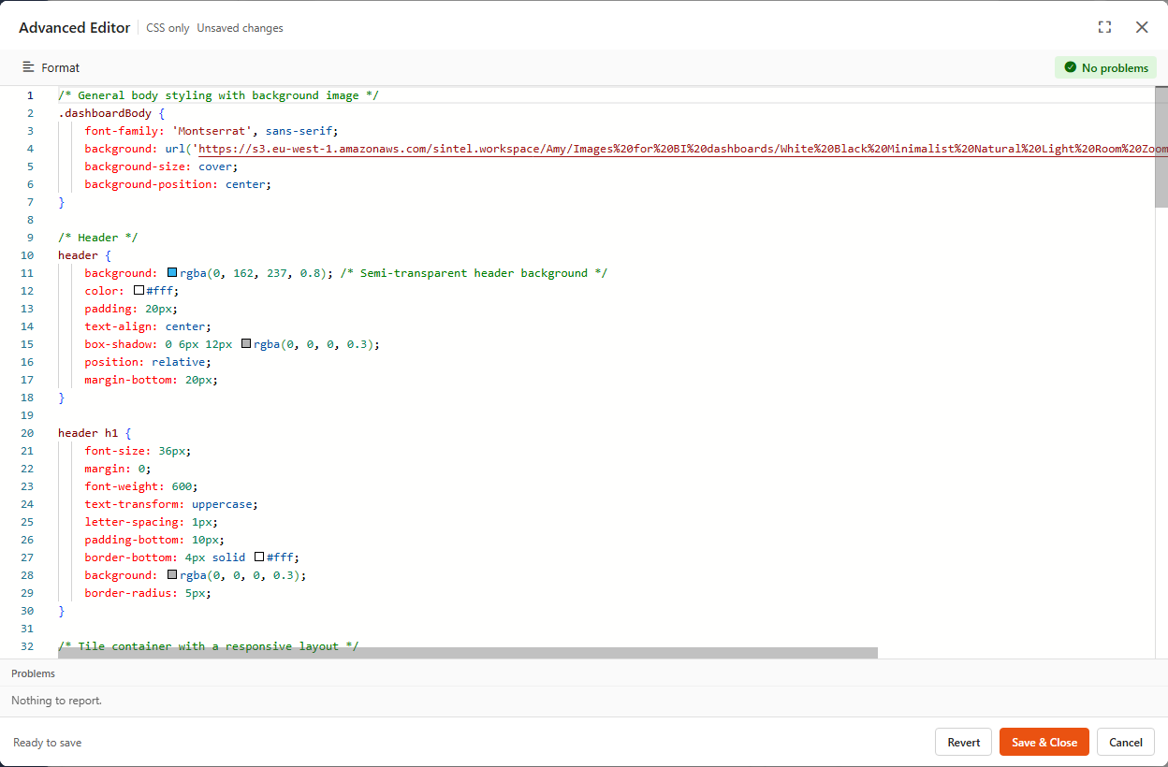Open the No problems status badge
Screen dimensions: 1168x767
pyautogui.click(x=1105, y=67)
